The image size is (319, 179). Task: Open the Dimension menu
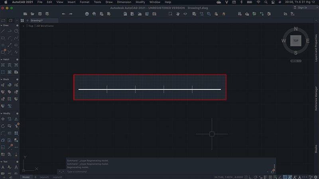click(x=124, y=2)
